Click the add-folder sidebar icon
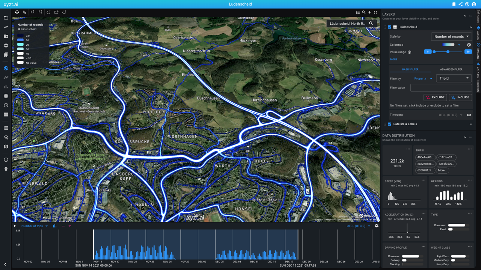This screenshot has width=481, height=270. pyautogui.click(x=6, y=36)
